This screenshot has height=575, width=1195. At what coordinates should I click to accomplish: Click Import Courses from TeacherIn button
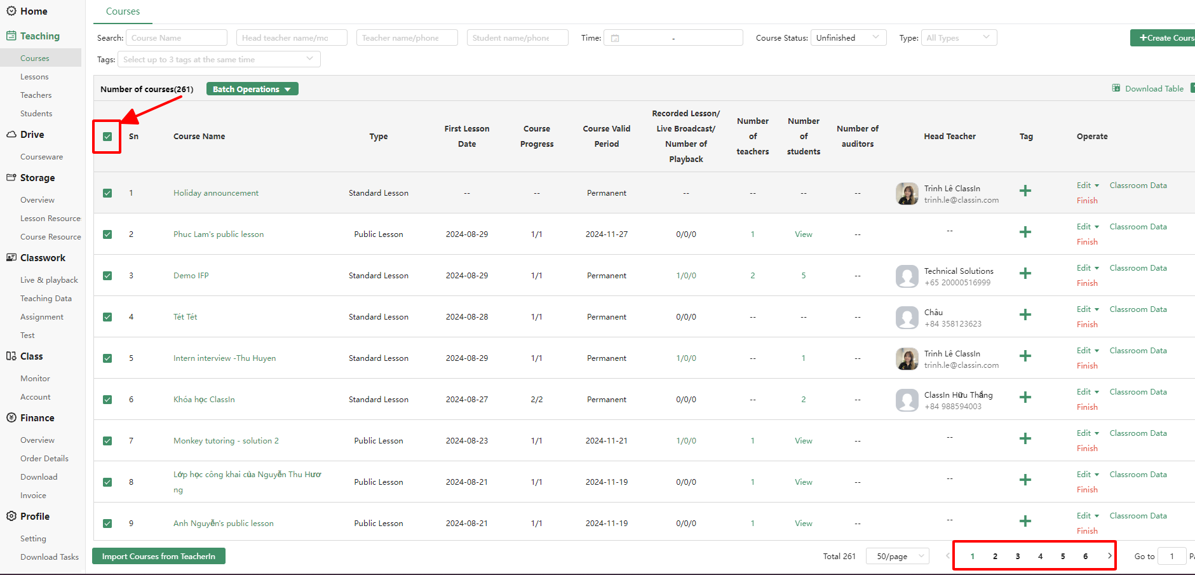[159, 556]
